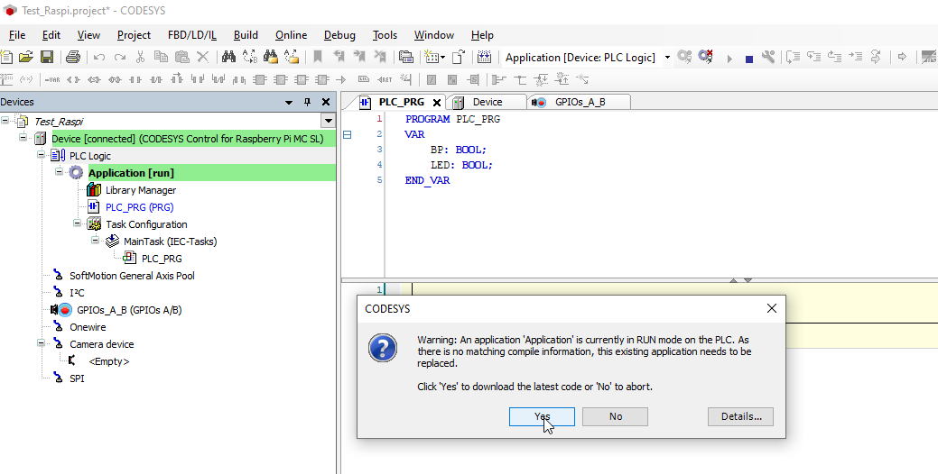Save the project with floppy disk icon
This screenshot has width=938, height=474.
click(47, 58)
